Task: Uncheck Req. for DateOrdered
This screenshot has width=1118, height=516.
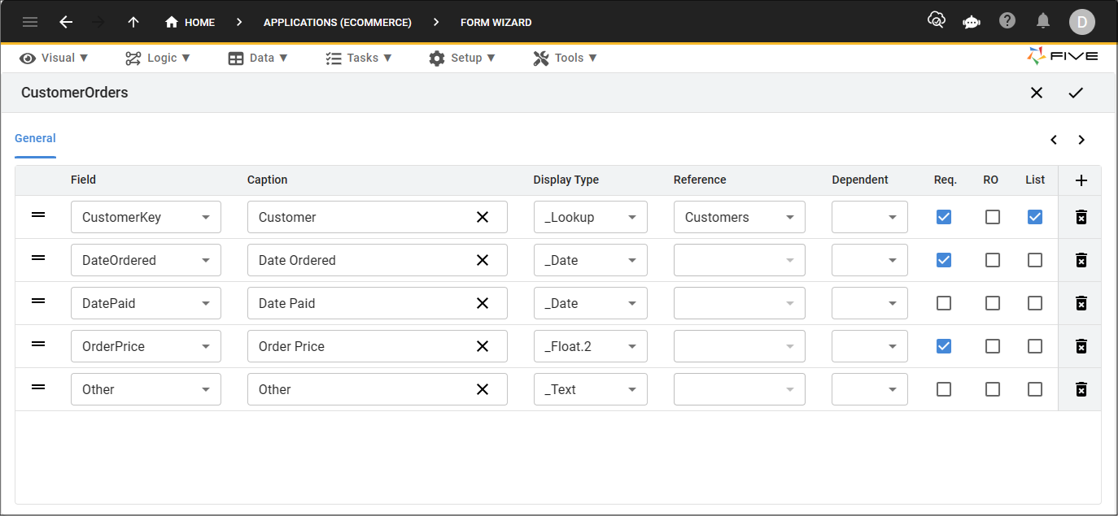Action: point(944,260)
